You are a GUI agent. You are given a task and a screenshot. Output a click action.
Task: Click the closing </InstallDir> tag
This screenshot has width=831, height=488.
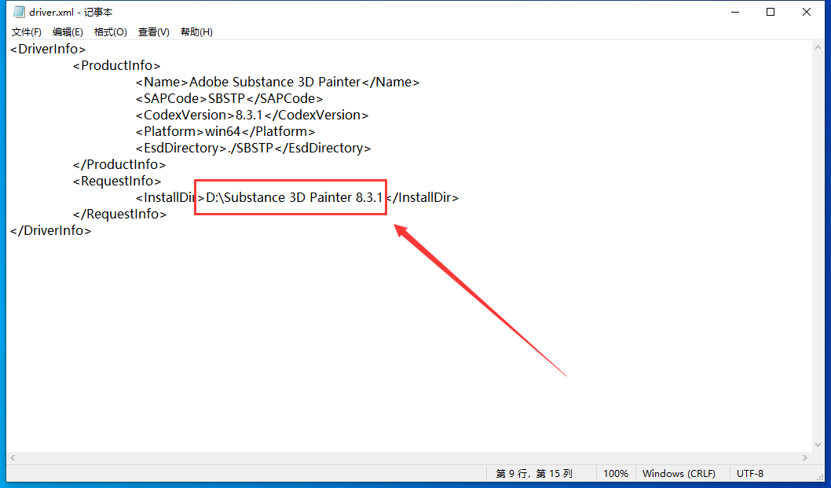point(423,197)
